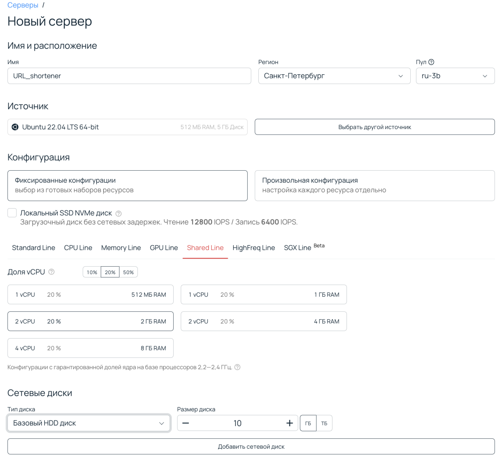Select 50% vCPU share option
The height and width of the screenshot is (464, 503).
coord(128,272)
